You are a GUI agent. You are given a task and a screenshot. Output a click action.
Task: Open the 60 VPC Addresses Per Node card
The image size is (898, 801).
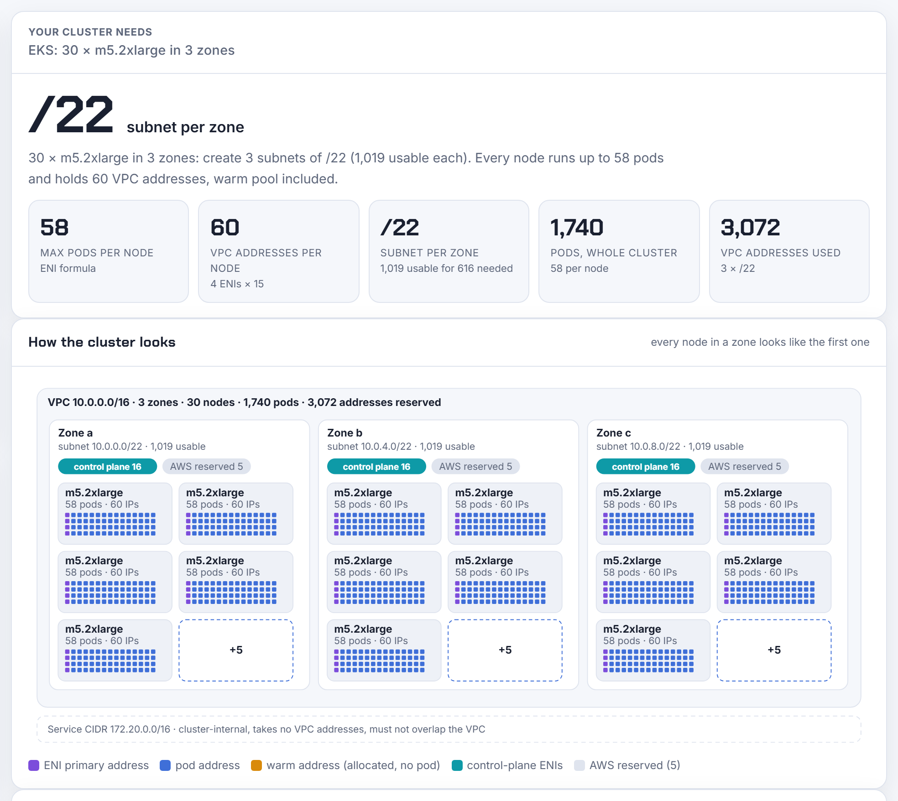279,251
